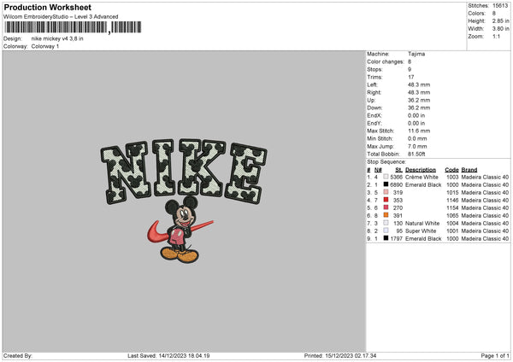Click the 'Created By:' footer label
The height and width of the screenshot is (362, 513).
click(x=18, y=356)
